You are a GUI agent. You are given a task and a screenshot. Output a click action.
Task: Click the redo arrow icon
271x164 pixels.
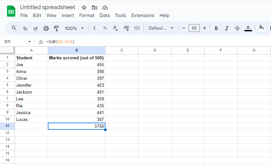point(35,28)
